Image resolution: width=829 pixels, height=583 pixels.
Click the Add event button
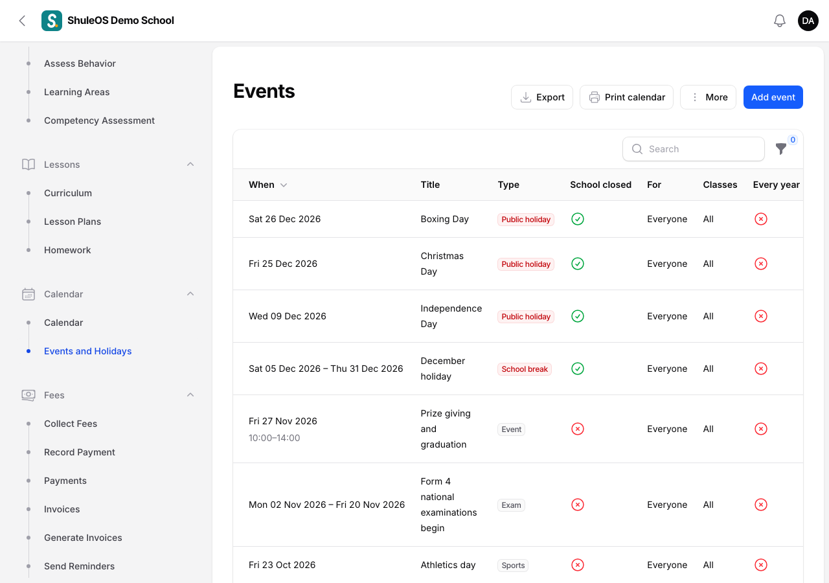[773, 97]
